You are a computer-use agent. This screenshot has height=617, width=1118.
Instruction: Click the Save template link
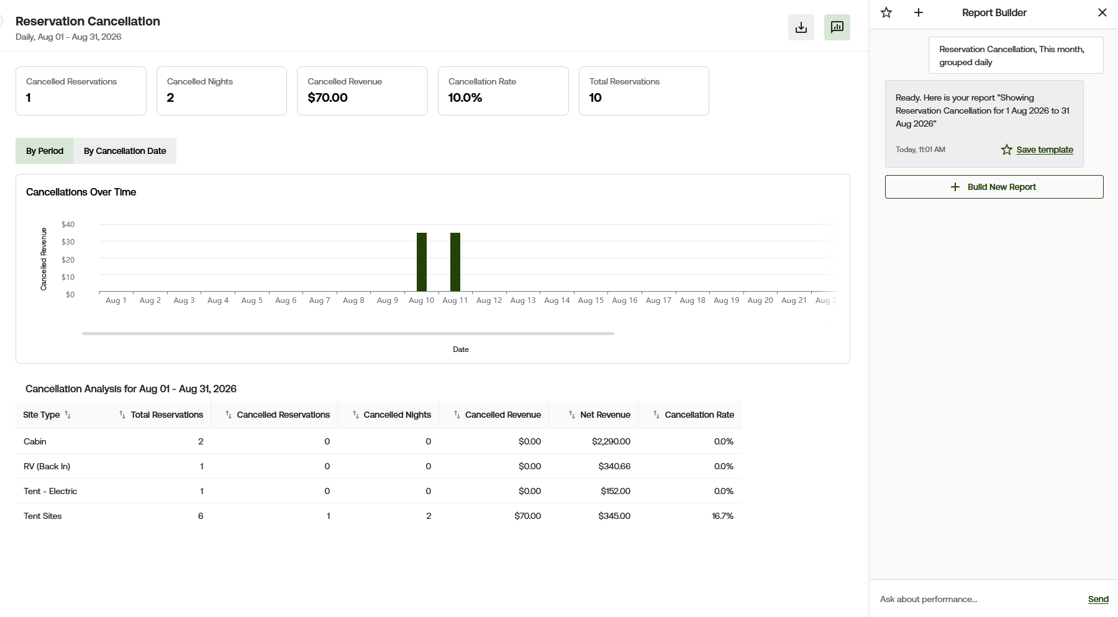[x=1045, y=150]
